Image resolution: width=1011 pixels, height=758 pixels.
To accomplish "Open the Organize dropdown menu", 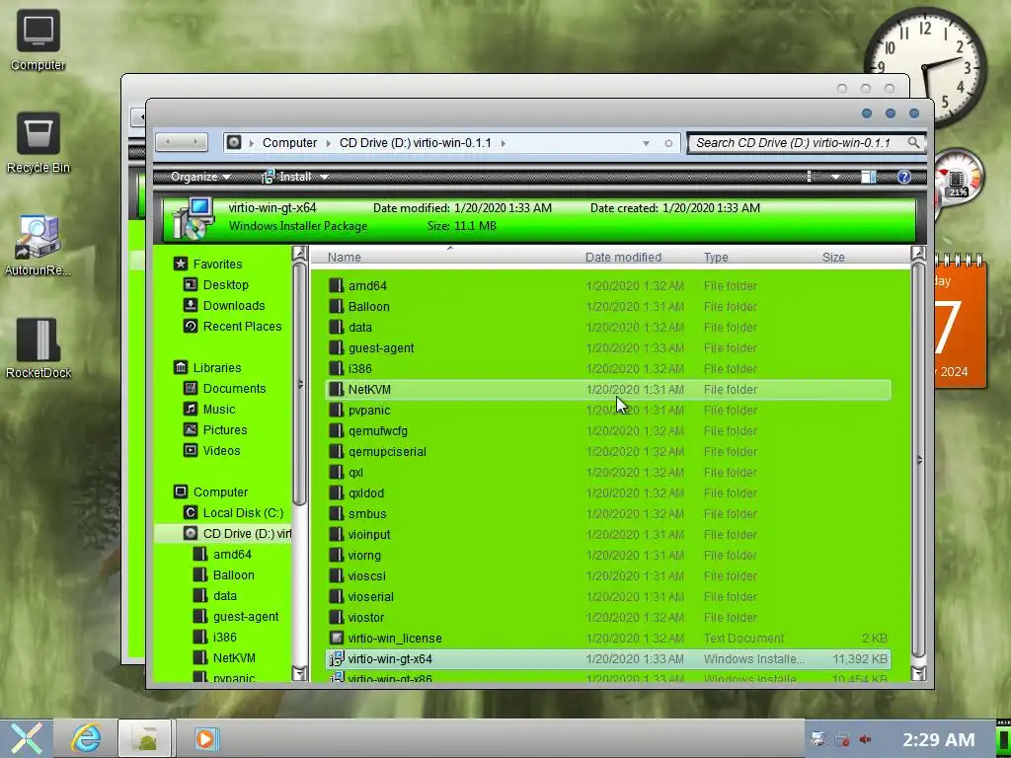I will point(200,177).
